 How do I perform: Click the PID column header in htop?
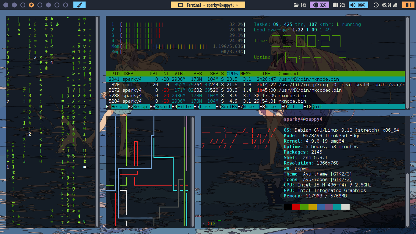(x=115, y=74)
